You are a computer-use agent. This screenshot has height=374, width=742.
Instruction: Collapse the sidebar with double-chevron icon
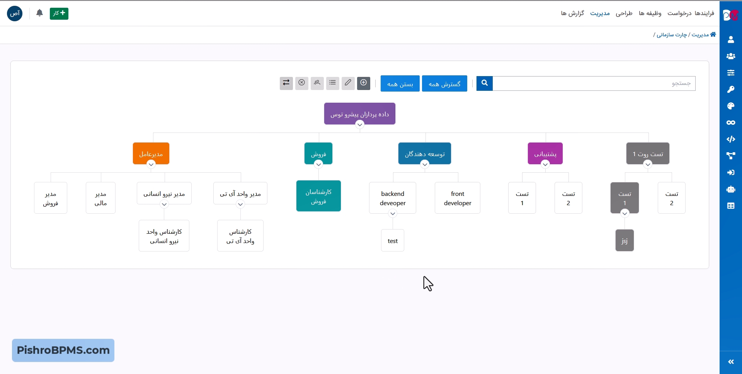(x=730, y=362)
